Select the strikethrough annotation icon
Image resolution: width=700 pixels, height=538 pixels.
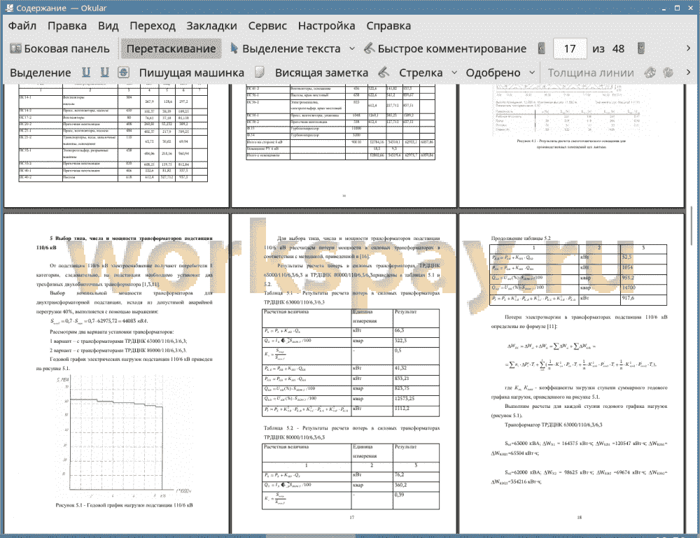coord(124,72)
